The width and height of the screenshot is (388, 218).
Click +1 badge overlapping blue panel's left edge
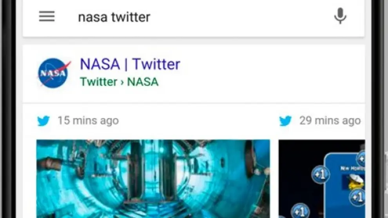320,175
